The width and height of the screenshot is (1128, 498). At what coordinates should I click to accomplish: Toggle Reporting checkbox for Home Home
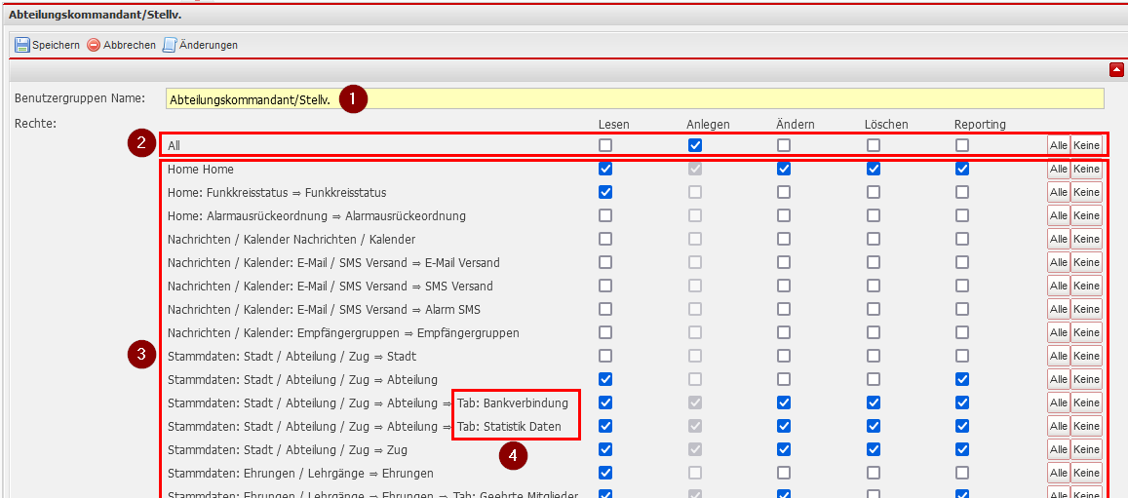click(x=962, y=169)
